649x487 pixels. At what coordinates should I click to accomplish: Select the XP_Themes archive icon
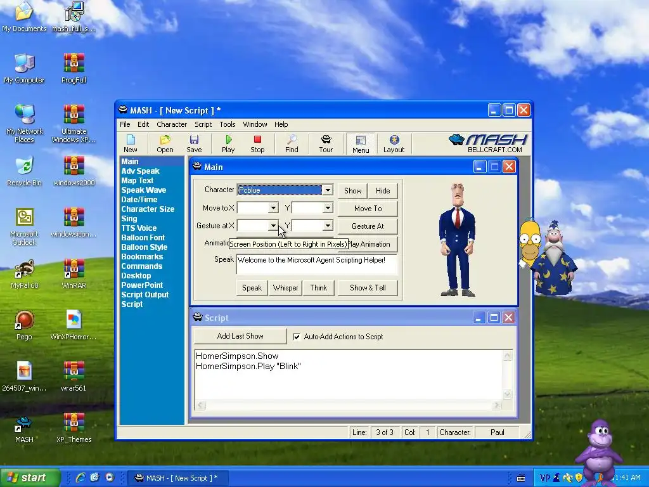click(x=74, y=428)
